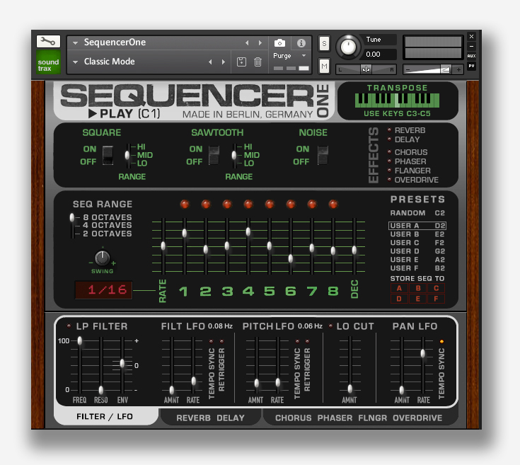Go to previous instrument next to SequencerOne

pyautogui.click(x=247, y=42)
